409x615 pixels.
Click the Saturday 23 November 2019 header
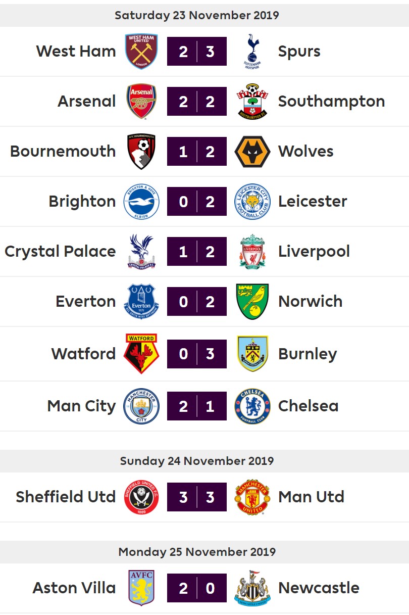[x=197, y=15]
